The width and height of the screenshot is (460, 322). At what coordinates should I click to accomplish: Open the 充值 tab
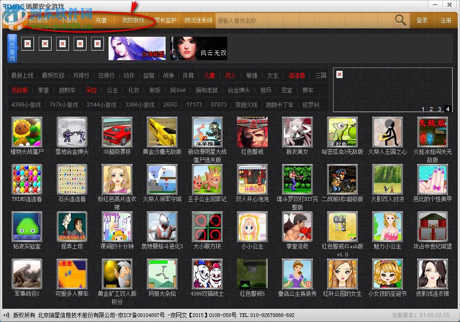click(x=101, y=21)
